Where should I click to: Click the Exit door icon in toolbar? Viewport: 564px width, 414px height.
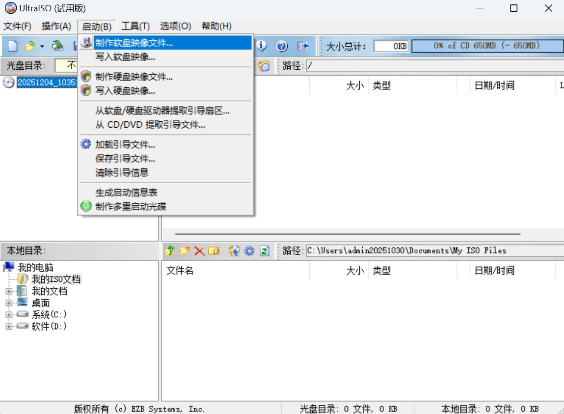(x=303, y=46)
